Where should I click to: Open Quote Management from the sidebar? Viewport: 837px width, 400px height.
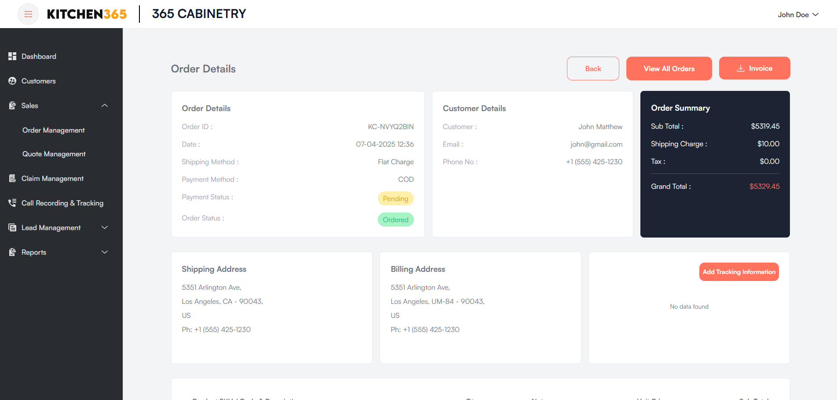pos(54,154)
